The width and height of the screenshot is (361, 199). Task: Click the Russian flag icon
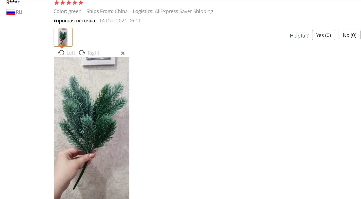point(11,12)
